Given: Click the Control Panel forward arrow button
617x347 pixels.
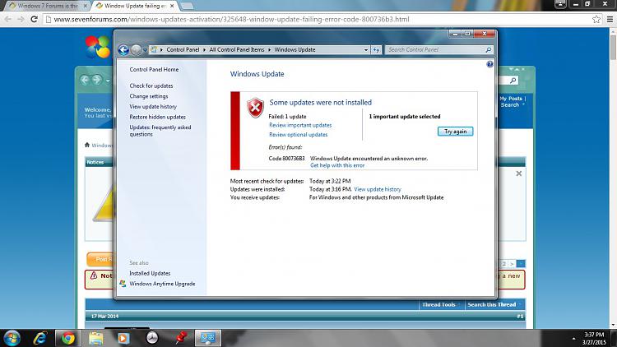Looking at the screenshot, I should tap(136, 50).
